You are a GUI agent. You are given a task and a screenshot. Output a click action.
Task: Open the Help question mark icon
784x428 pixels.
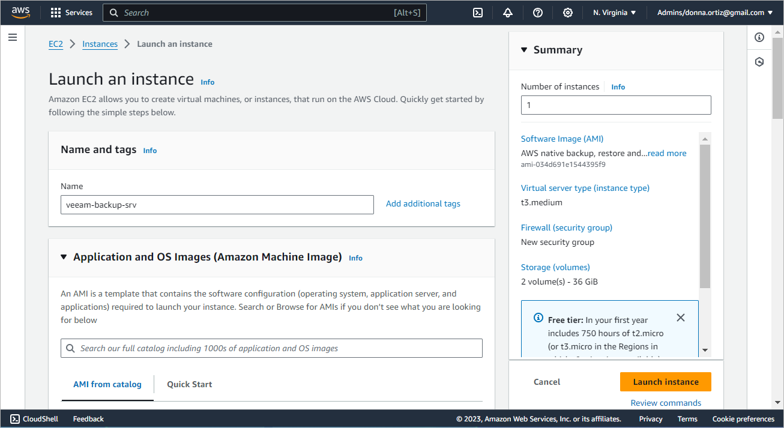point(537,12)
